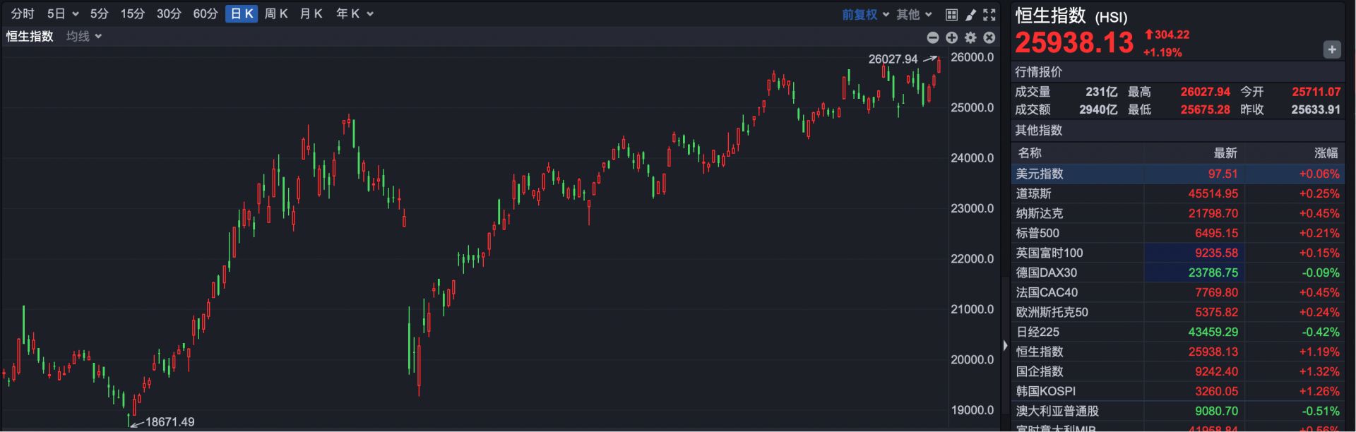Screen dimensions: 1356x432
Task: Select the 60分 timeframe tab
Action: coord(206,13)
